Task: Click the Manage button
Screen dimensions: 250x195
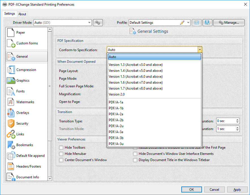Action: tap(229, 22)
